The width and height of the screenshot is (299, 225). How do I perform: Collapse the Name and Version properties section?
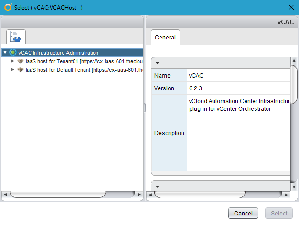point(158,63)
